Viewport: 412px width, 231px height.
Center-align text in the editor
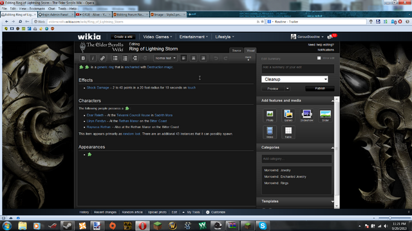coord(193,58)
